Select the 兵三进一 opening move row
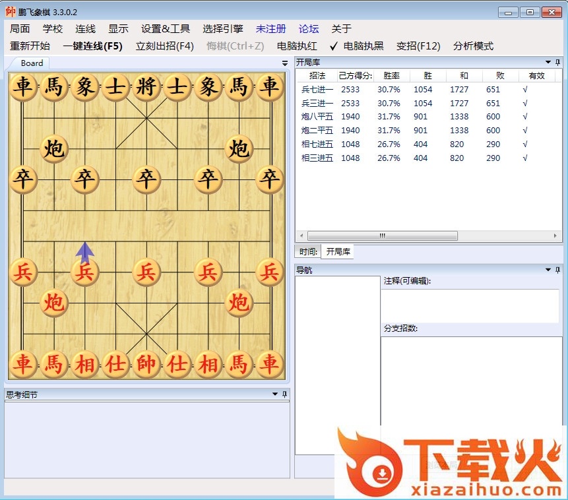 click(429, 103)
